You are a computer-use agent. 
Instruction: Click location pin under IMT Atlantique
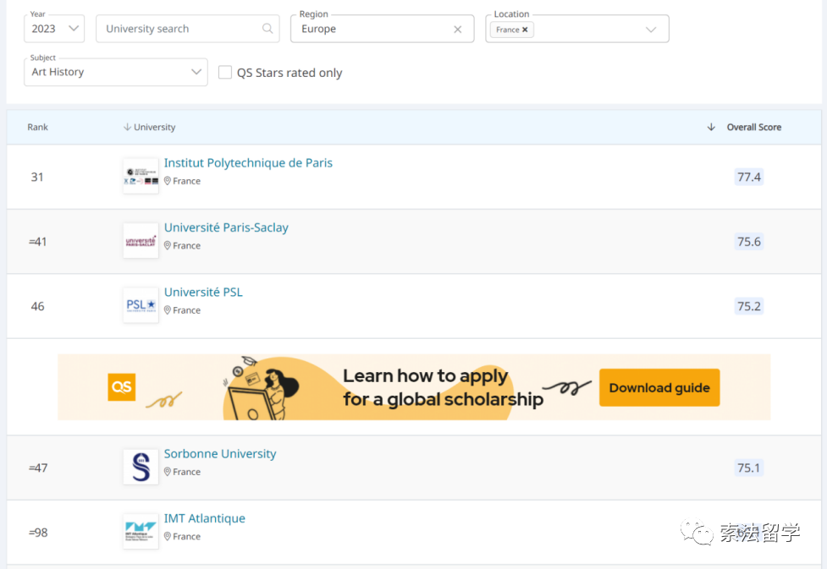click(x=168, y=536)
